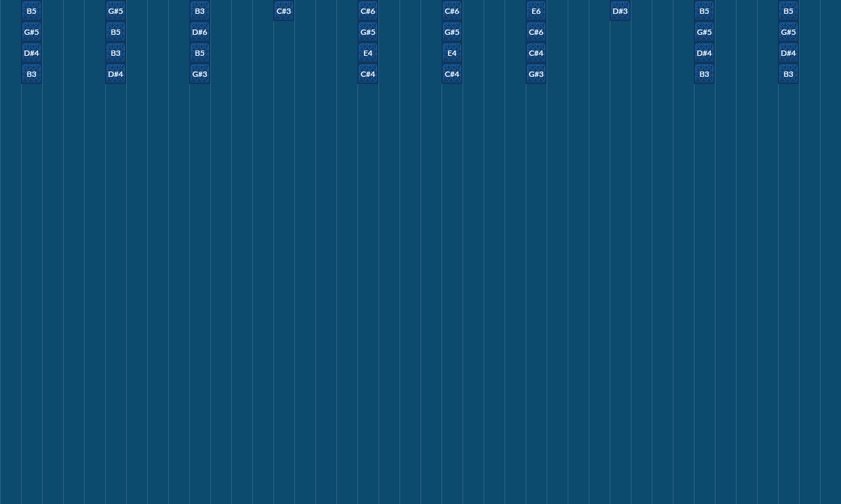Select the G#5 note in the sixth column
Screen dimensions: 841x504
point(451,31)
